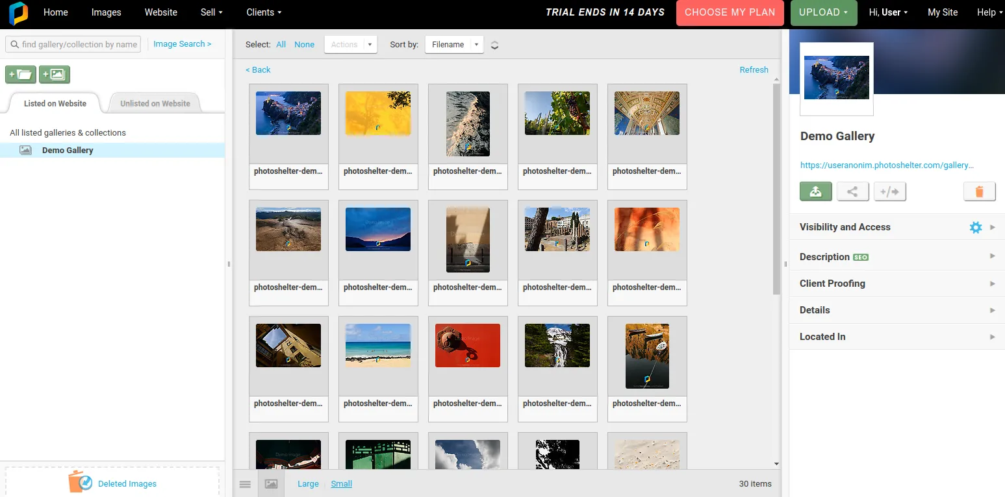This screenshot has height=497, width=1005.
Task: Select All images link
Action: point(281,45)
